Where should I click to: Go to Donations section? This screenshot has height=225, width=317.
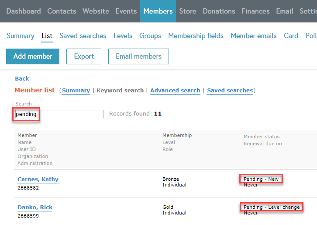click(x=219, y=11)
